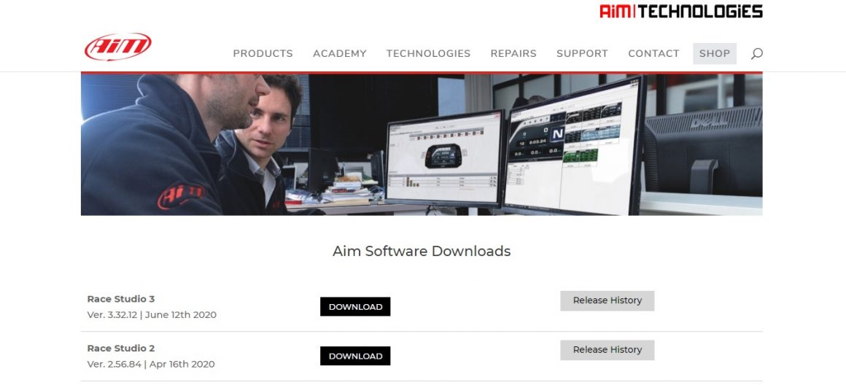Click the Aim Software Downloads heading
Image resolution: width=846 pixels, height=385 pixels.
click(x=422, y=252)
